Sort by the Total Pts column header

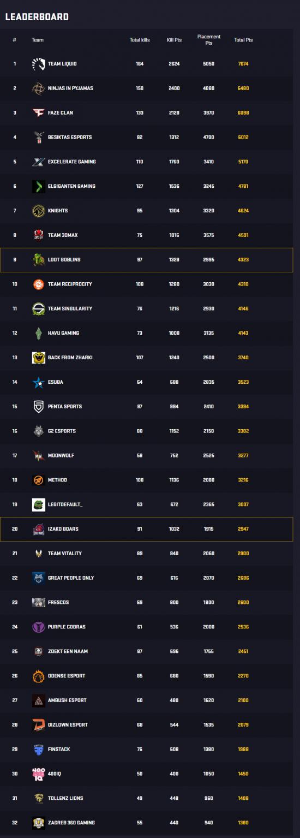click(x=243, y=40)
